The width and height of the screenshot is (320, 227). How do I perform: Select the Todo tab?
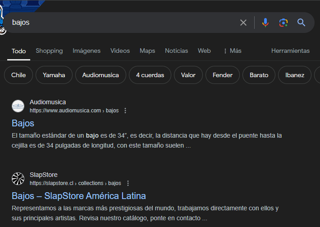pyautogui.click(x=18, y=51)
